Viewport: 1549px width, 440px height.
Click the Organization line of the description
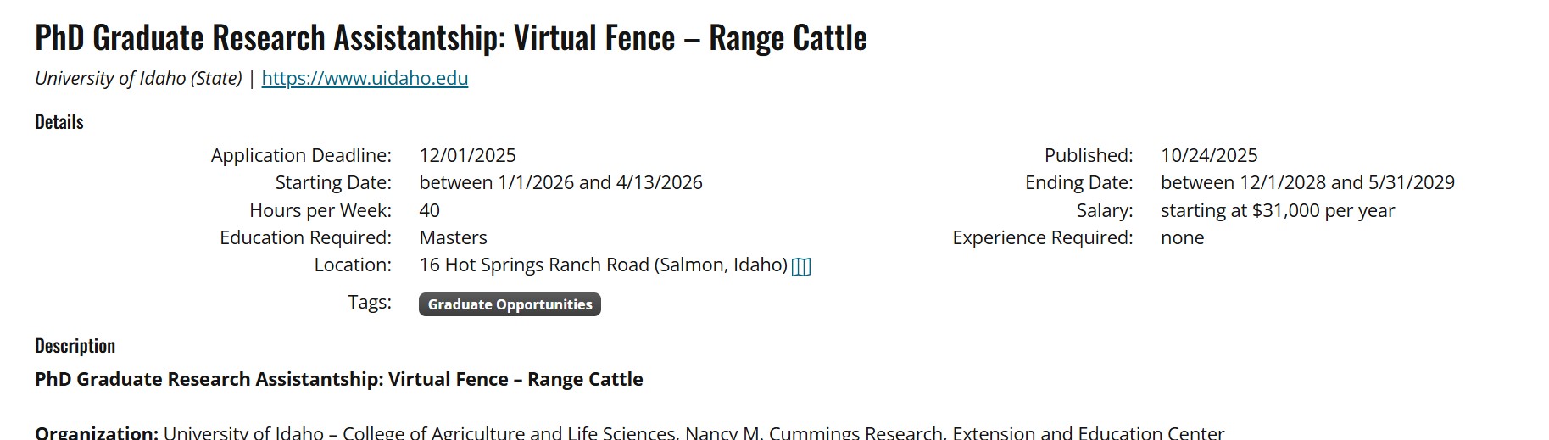tap(629, 432)
